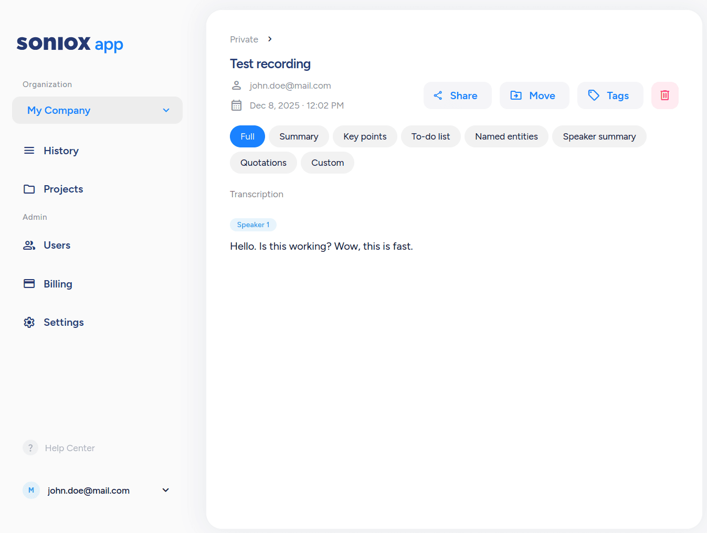
Task: Switch to the Summary view
Action: pos(299,136)
